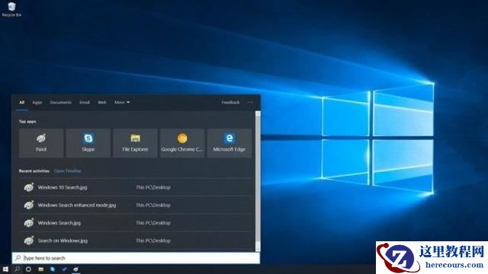The width and height of the screenshot is (488, 274).
Task: Click the taskbar search magnifier icon
Action: click(x=17, y=269)
